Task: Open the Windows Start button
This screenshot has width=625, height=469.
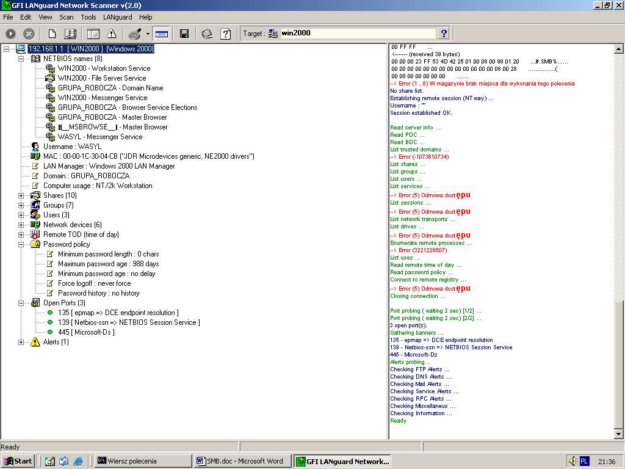Action: tap(18, 461)
